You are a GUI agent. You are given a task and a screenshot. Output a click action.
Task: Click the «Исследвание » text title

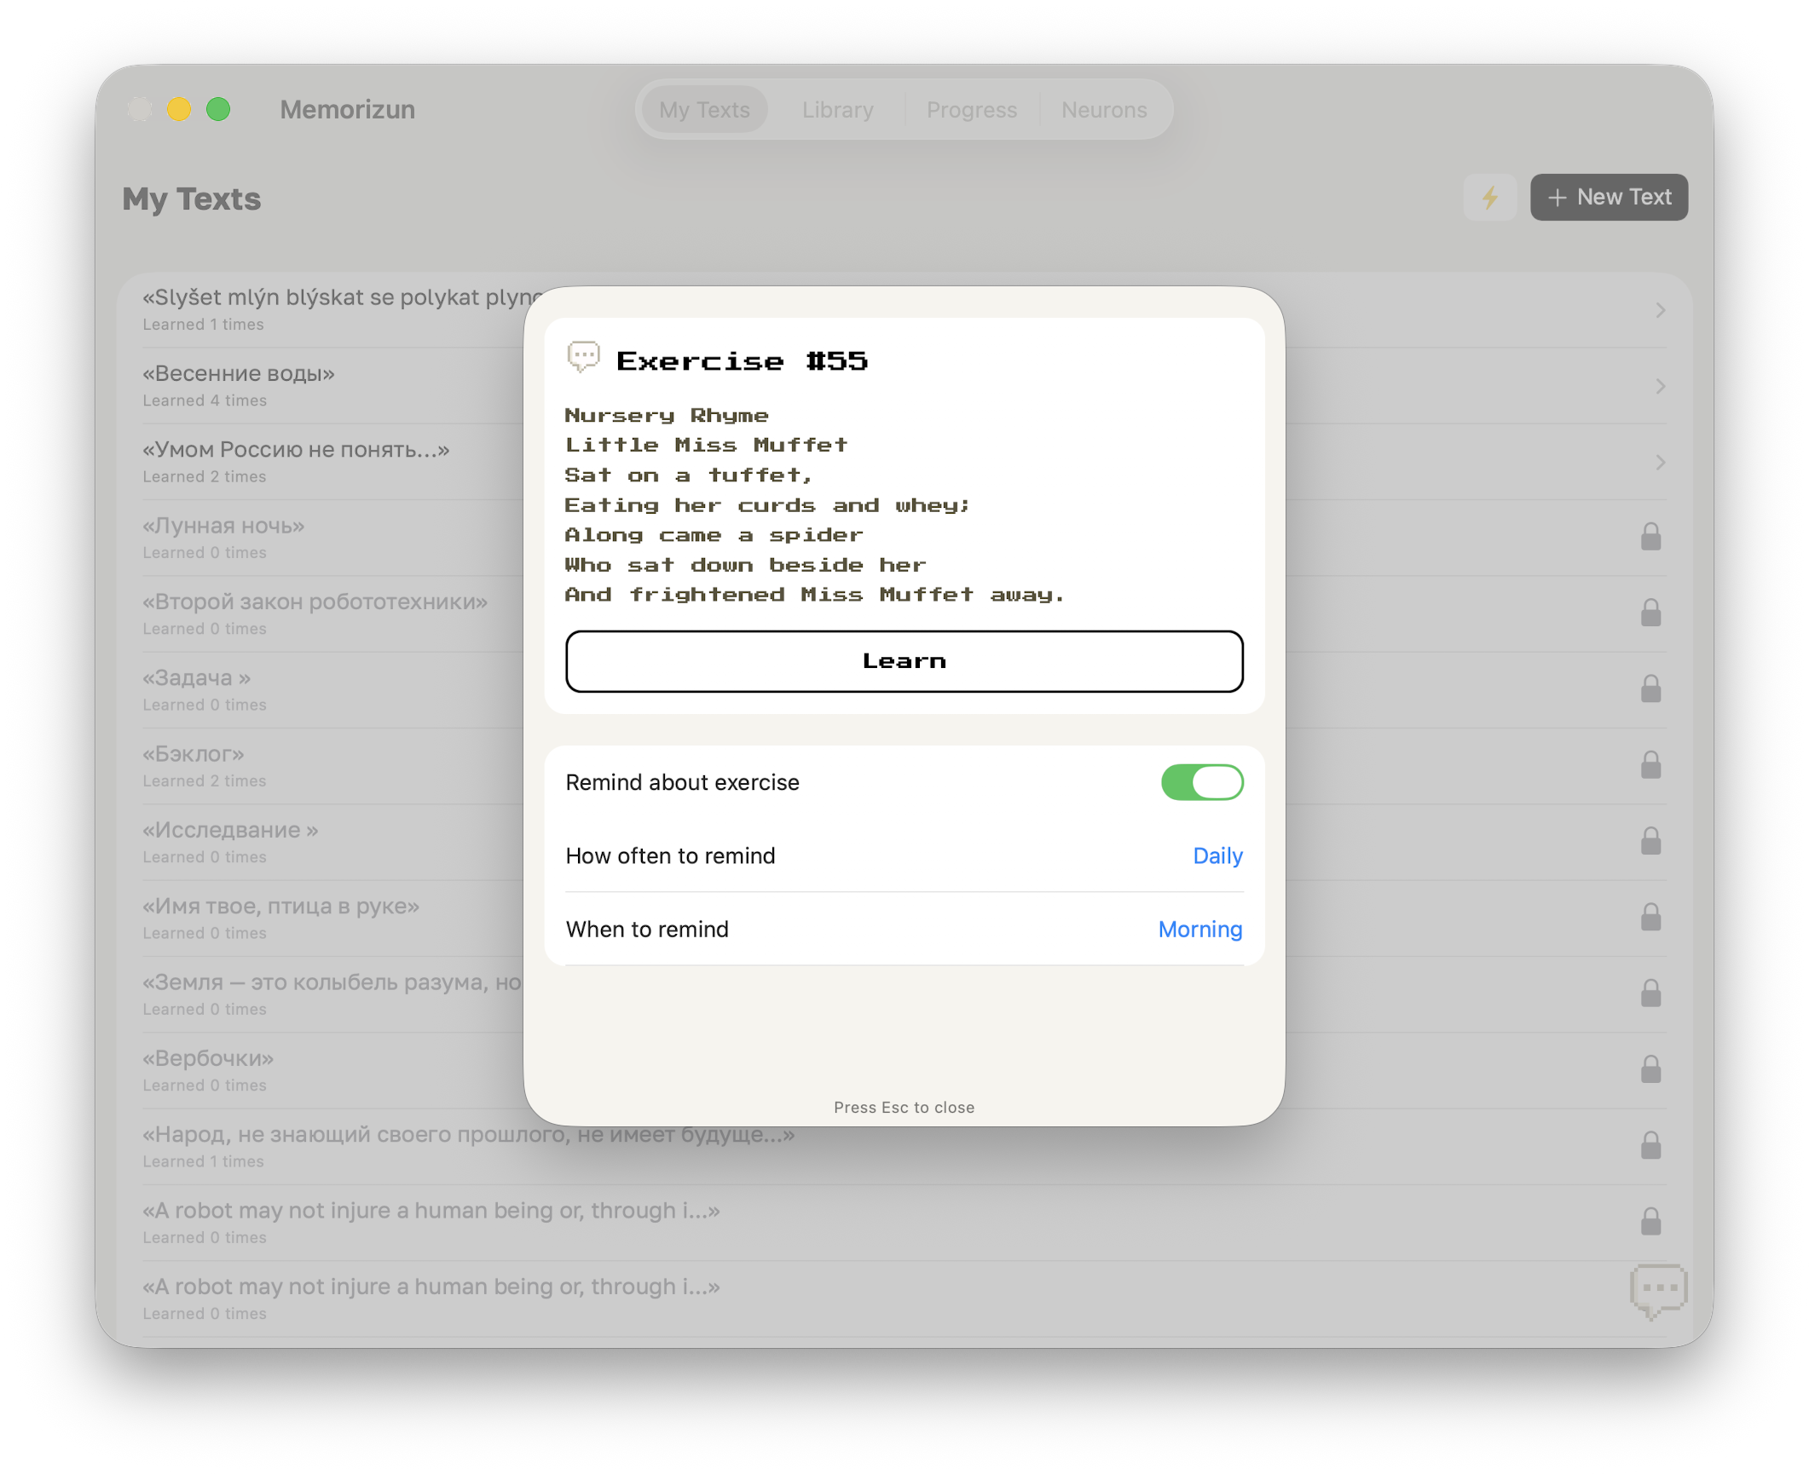(230, 830)
